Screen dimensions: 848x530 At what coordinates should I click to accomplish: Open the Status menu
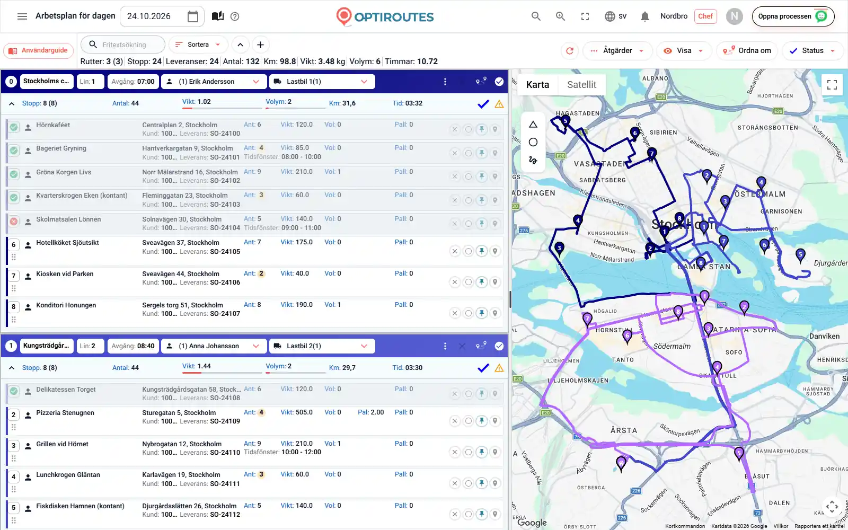click(812, 51)
